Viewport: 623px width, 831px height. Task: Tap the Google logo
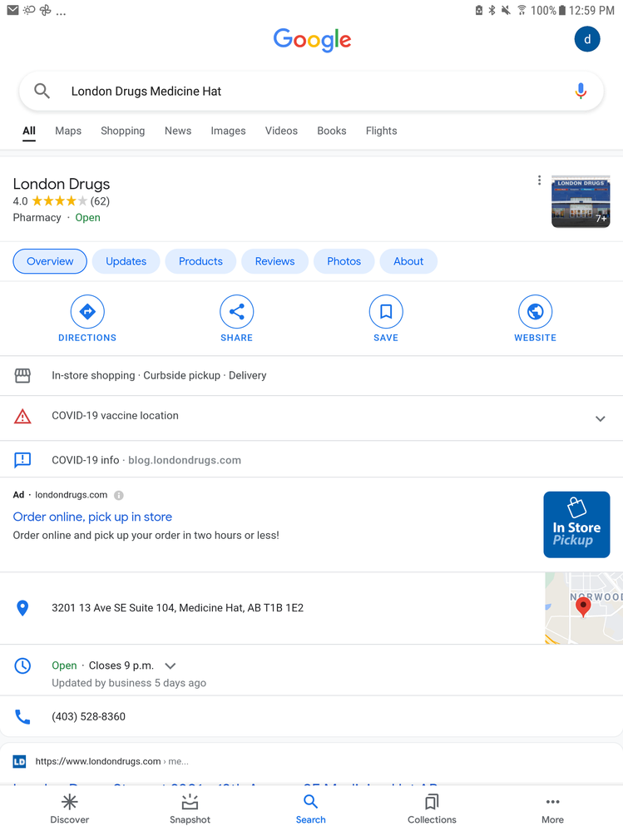[312, 40]
